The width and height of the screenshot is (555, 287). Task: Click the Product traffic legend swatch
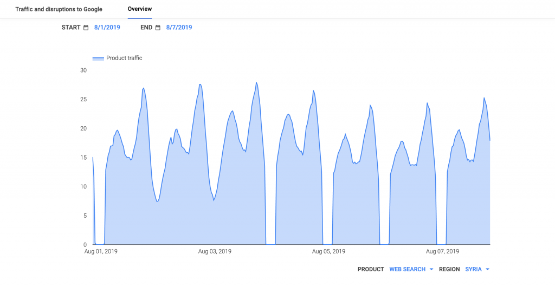(98, 58)
